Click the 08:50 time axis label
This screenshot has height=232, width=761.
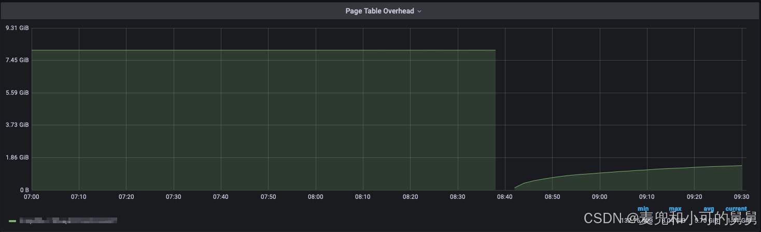click(552, 197)
